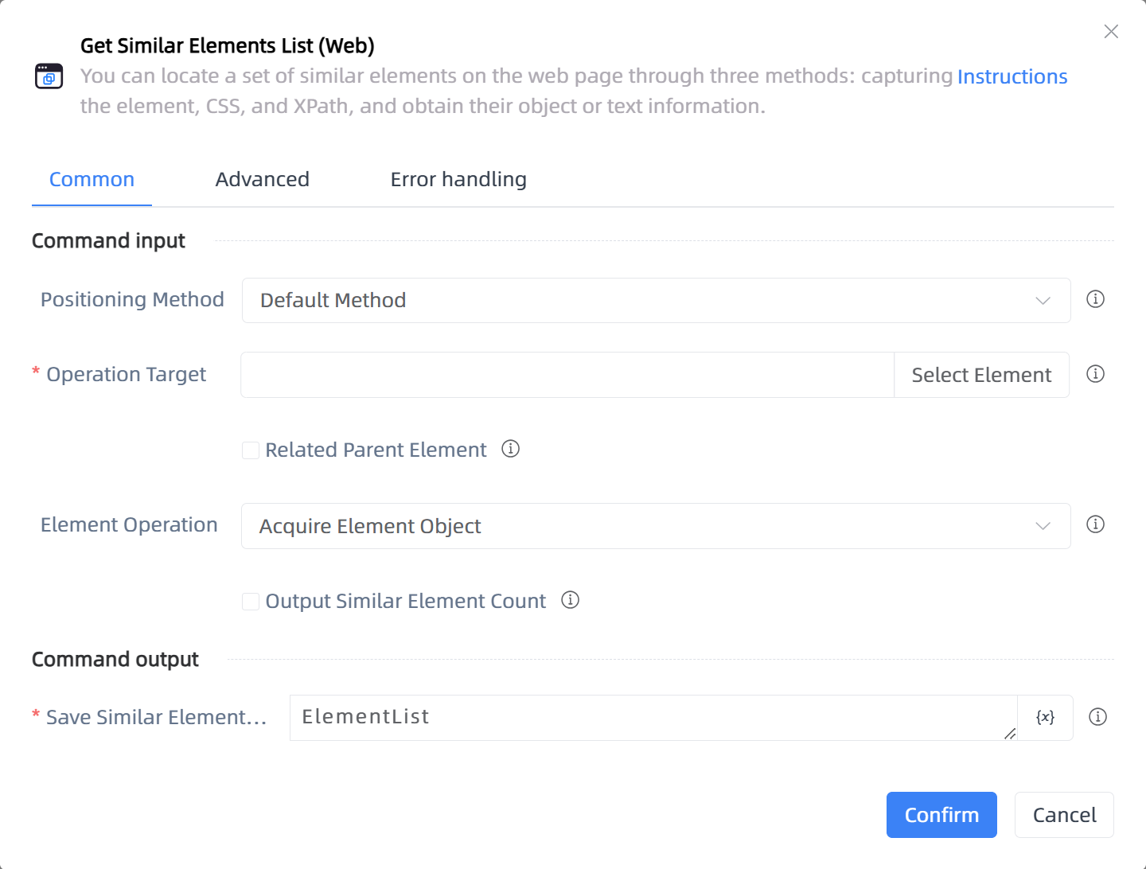This screenshot has width=1146, height=869.
Task: Click the Positioning Method dropdown chevron
Action: click(x=1043, y=301)
